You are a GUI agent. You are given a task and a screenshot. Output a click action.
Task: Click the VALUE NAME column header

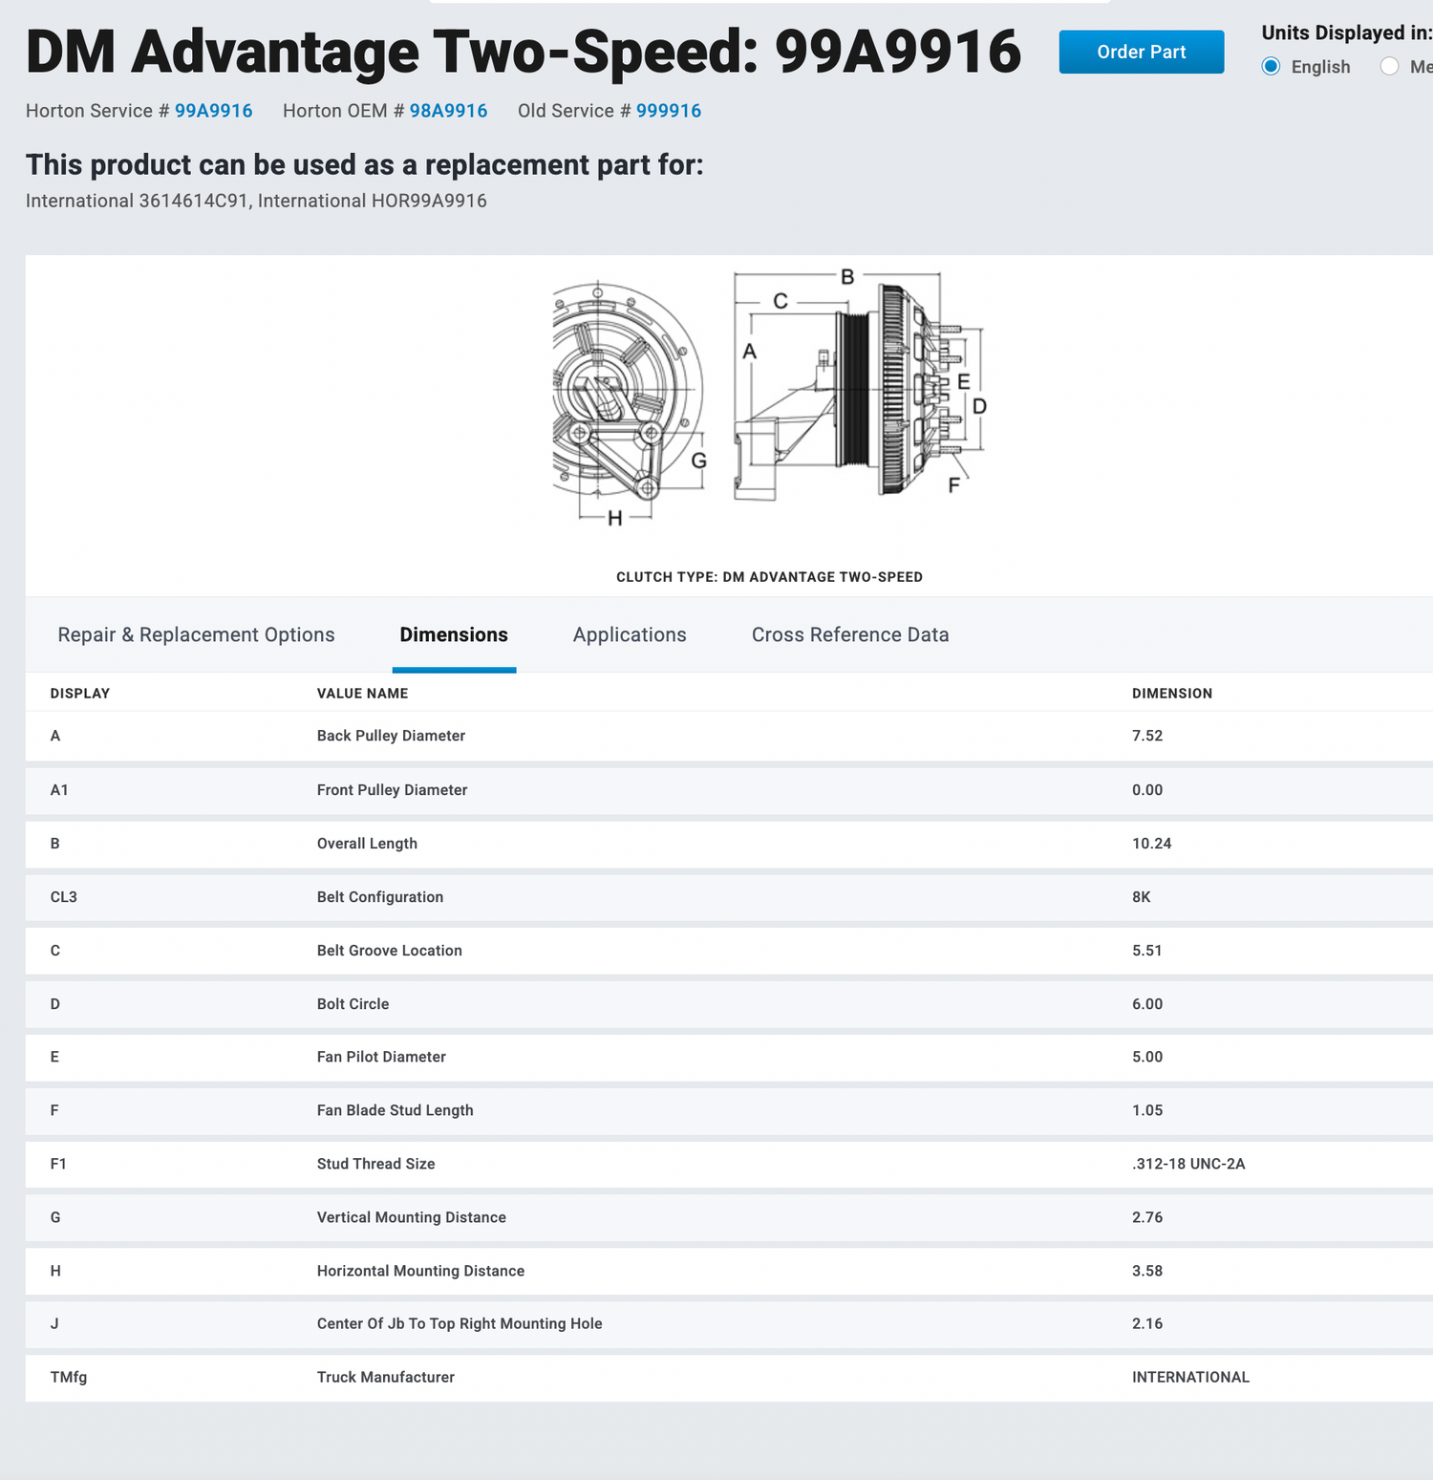[x=362, y=694]
